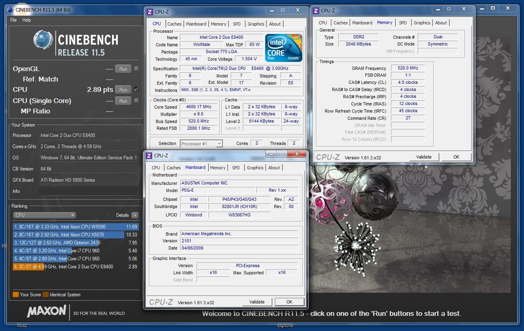Click the Info input field in Your System

88,191
